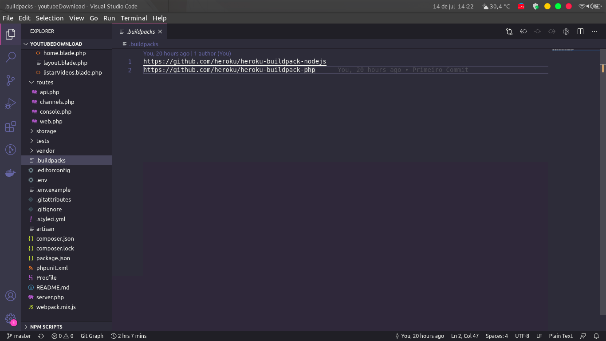
Task: Close the .buildpacks editor tab
Action: pyautogui.click(x=160, y=32)
